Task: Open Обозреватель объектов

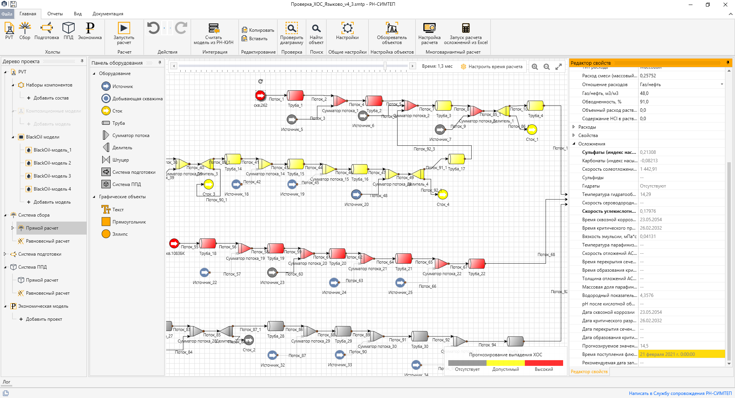Action: [x=392, y=28]
